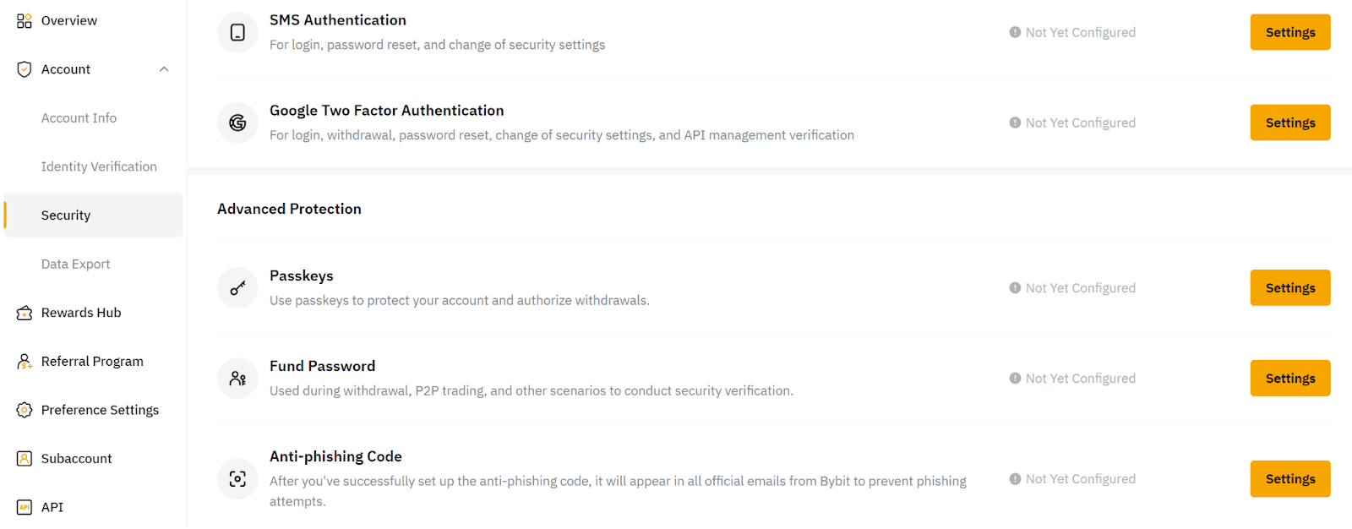The height and width of the screenshot is (529, 1352).
Task: Open Settings for Fund Password
Action: (x=1289, y=378)
